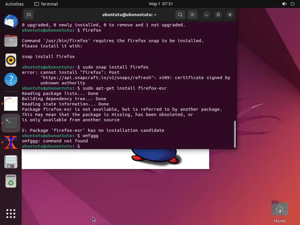
Task: Click the last empty prompt line
Action: (x=51, y=146)
